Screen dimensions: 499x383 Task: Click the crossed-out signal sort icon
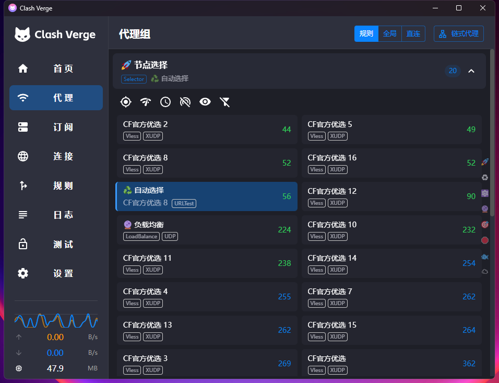coord(185,102)
